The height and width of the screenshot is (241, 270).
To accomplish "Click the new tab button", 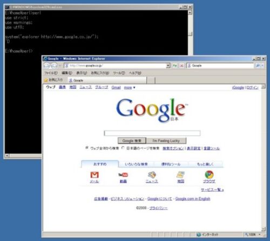I will pos(151,80).
